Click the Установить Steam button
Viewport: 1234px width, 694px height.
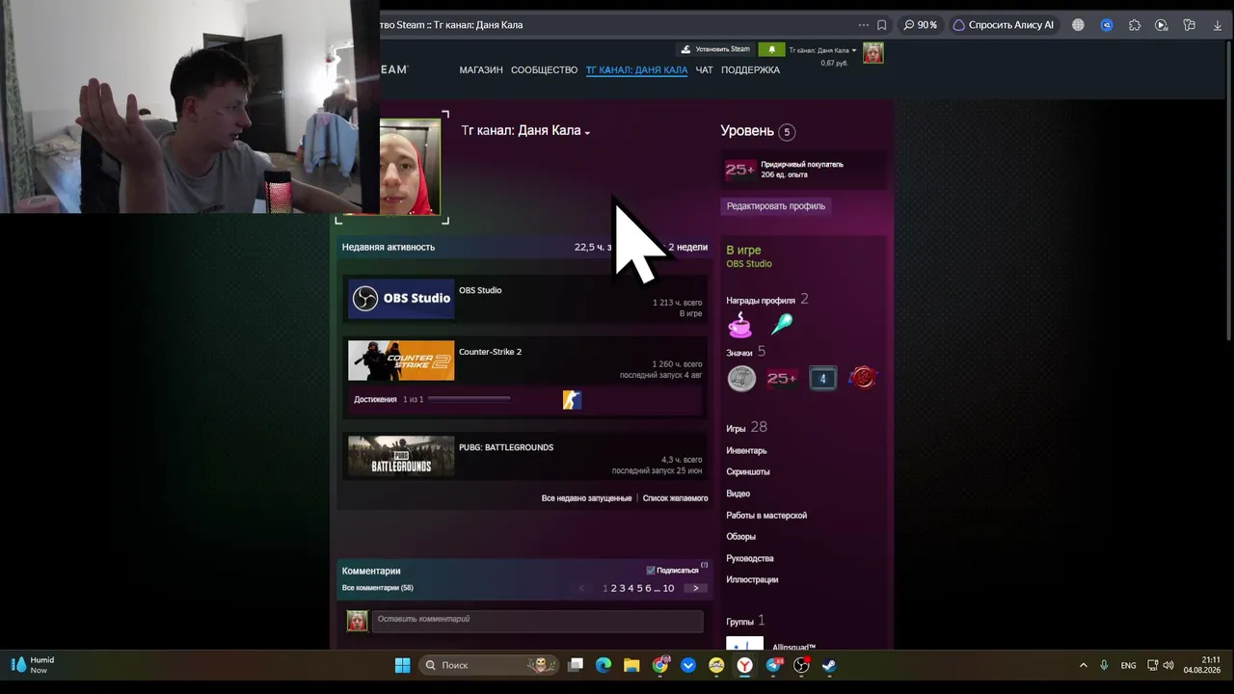pyautogui.click(x=715, y=49)
